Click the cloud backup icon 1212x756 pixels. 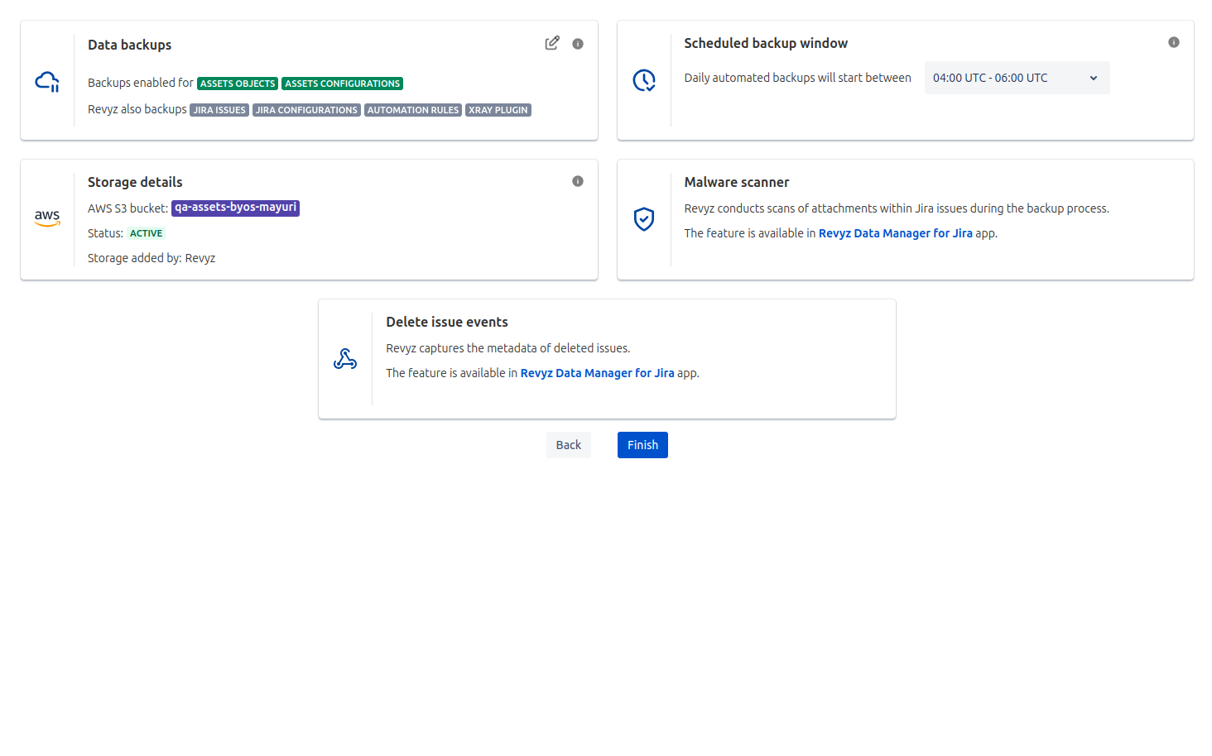point(47,81)
